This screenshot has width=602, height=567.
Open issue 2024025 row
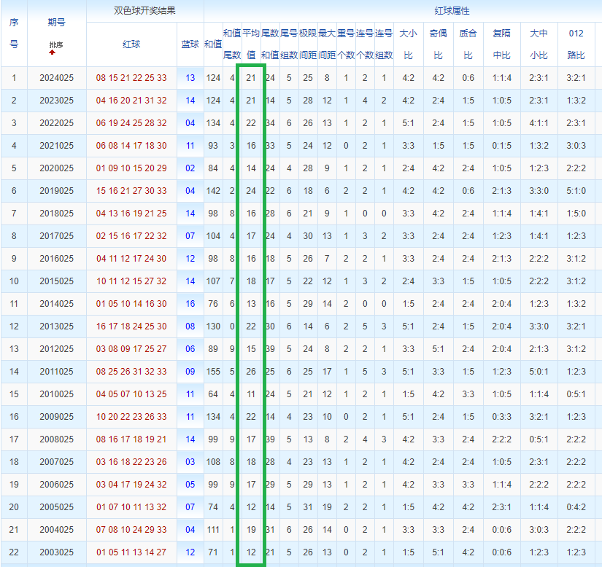point(56,78)
